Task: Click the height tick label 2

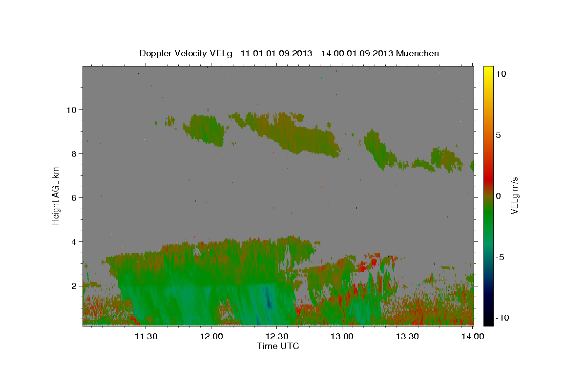Action: (x=74, y=285)
